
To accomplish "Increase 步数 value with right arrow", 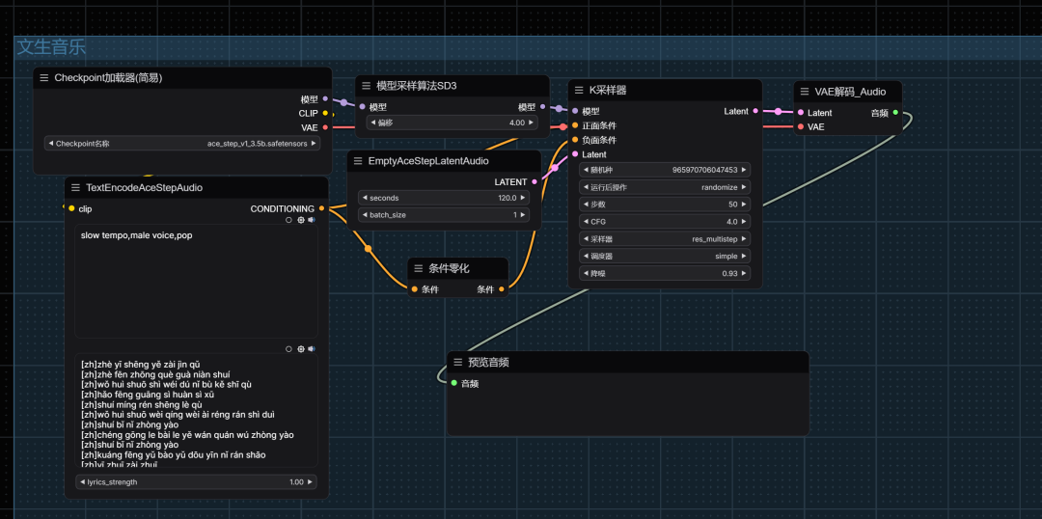I will click(744, 204).
